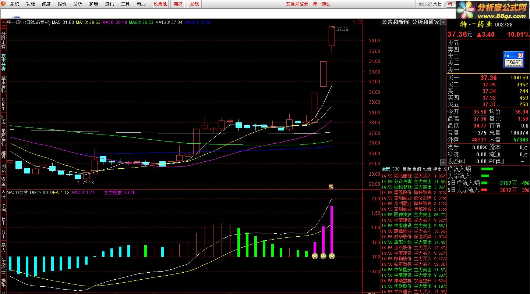Switch to the 技术分析 side tab
This screenshot has height=294, width=530.
[3, 62]
